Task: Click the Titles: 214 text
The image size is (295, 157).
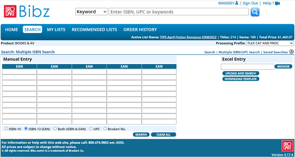Action: 228,37
